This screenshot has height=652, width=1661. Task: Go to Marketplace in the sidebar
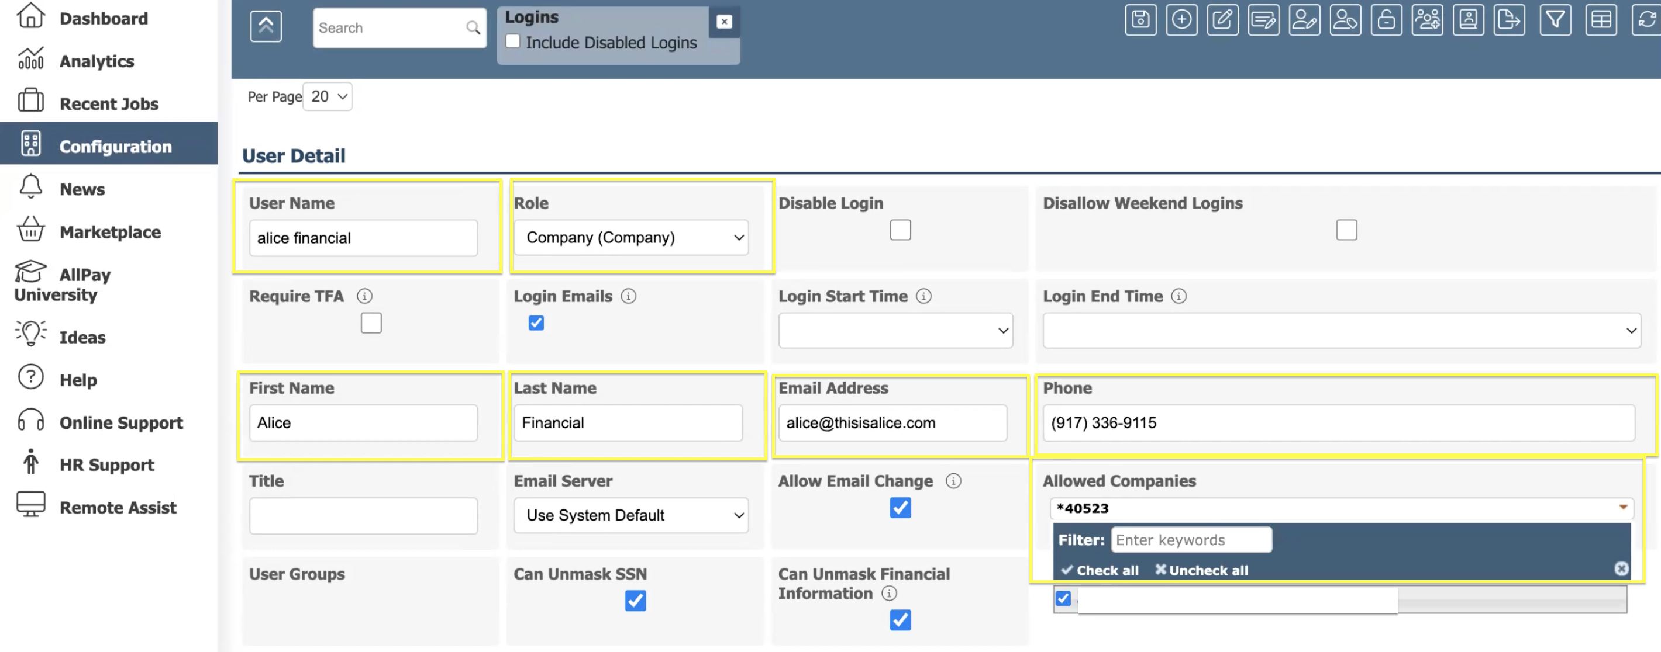pos(111,232)
